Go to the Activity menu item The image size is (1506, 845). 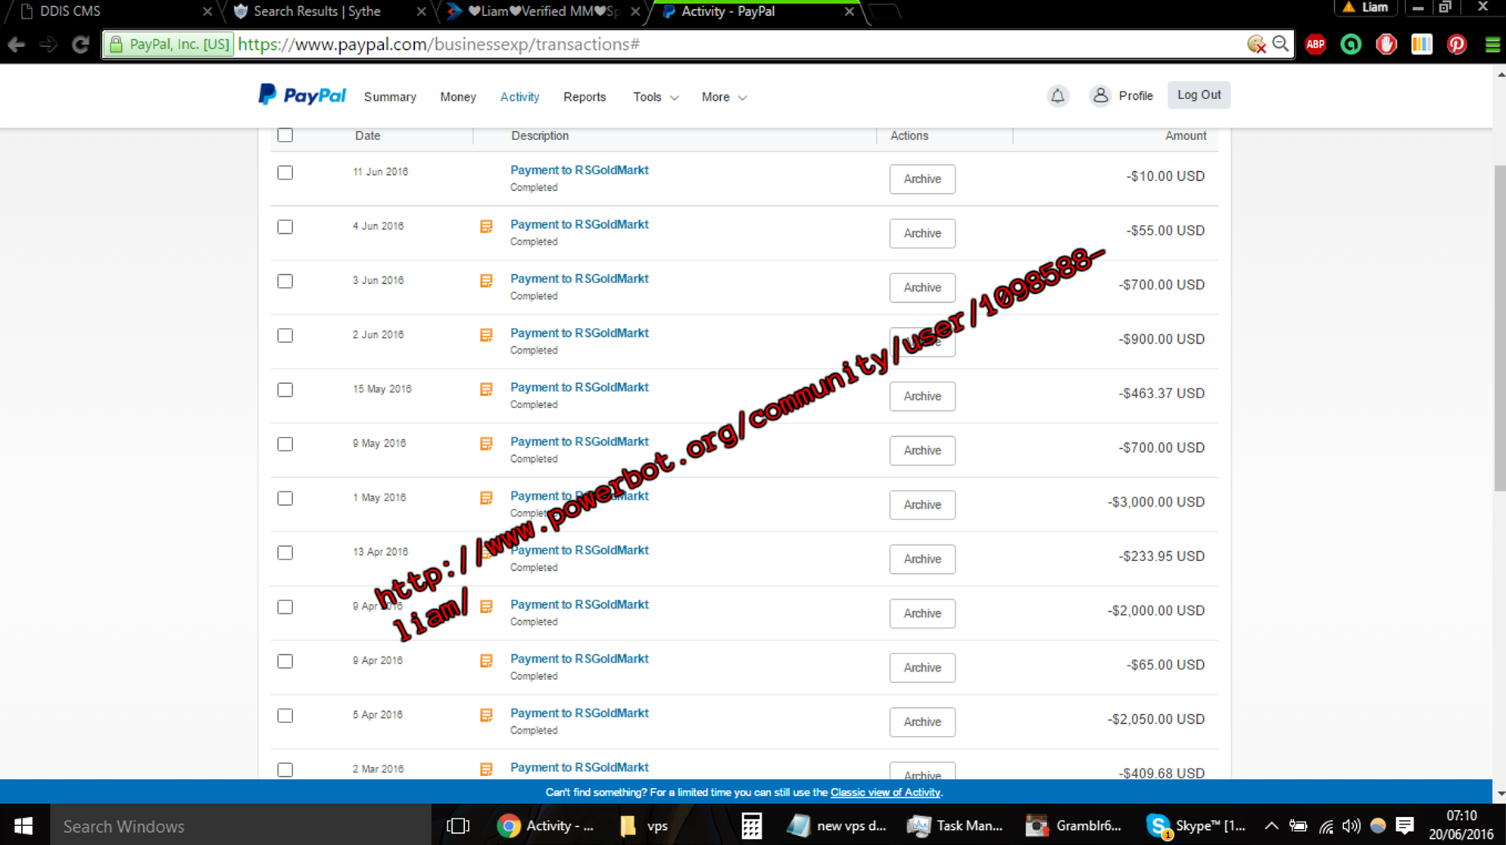coord(519,97)
